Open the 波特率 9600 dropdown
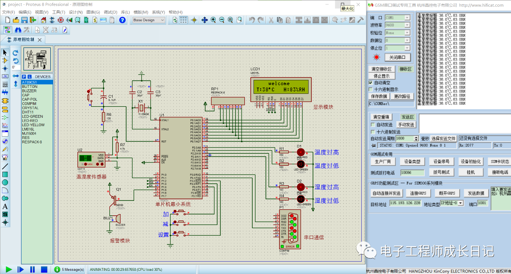Screen dimensions: 511x274 point(407,25)
